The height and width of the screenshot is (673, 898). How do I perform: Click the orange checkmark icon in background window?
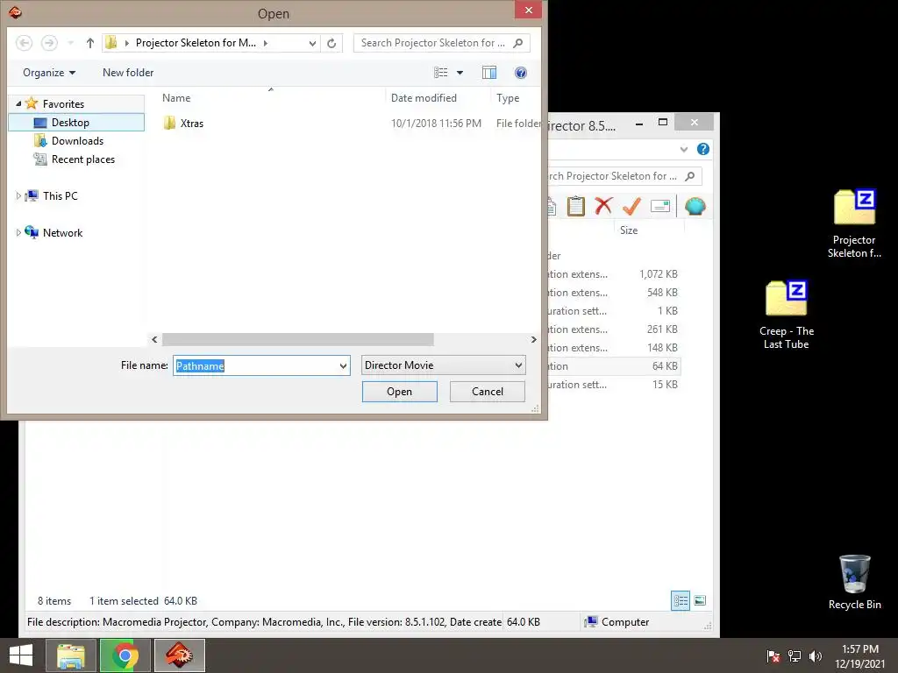pos(631,206)
